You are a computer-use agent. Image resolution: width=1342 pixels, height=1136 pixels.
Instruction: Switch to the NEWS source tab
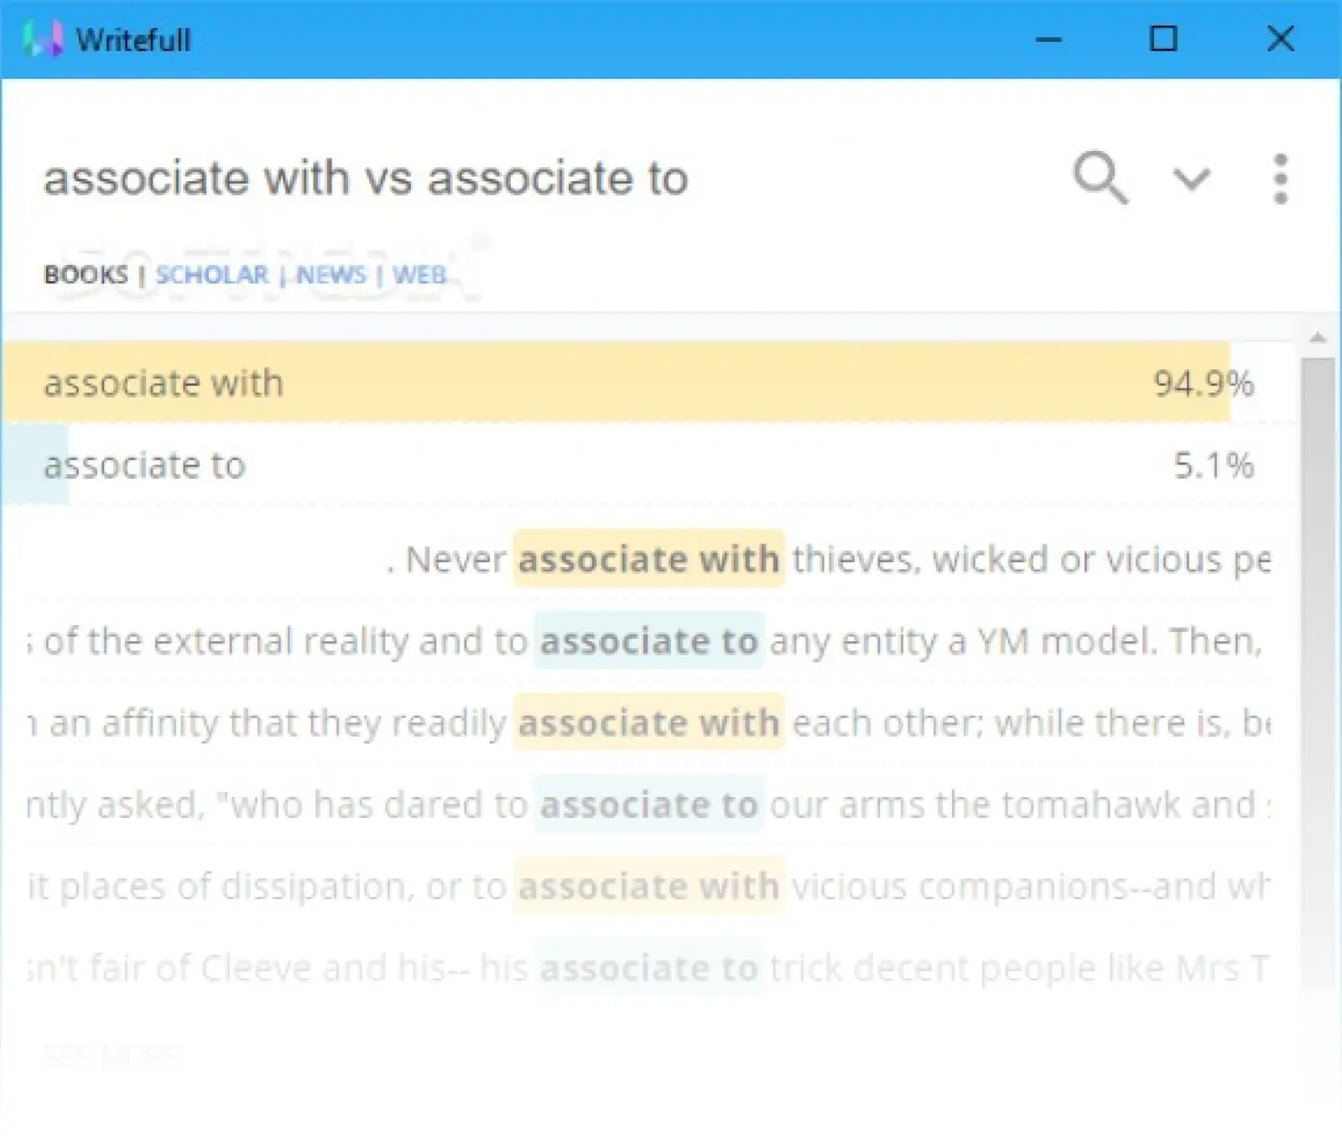[332, 274]
